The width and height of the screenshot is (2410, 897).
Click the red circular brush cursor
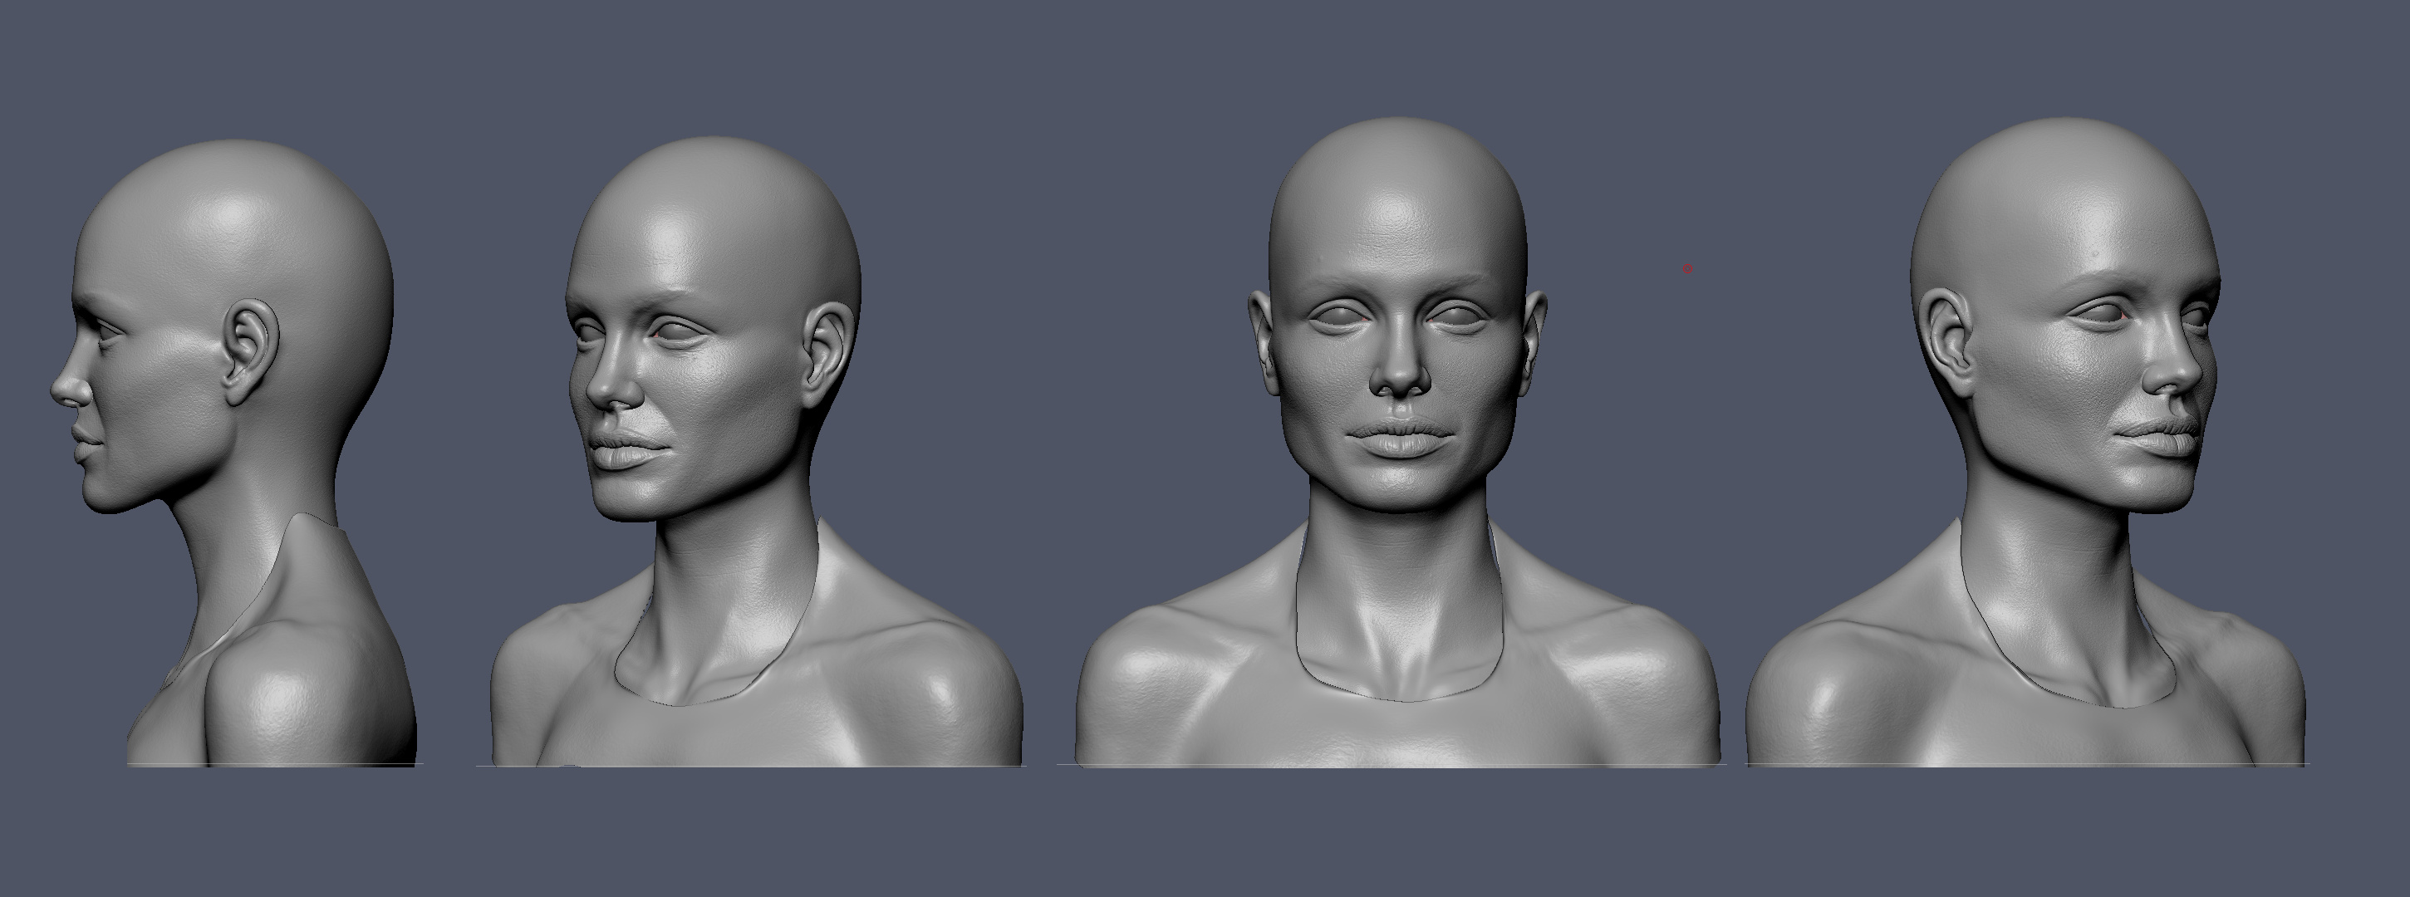[1688, 268]
